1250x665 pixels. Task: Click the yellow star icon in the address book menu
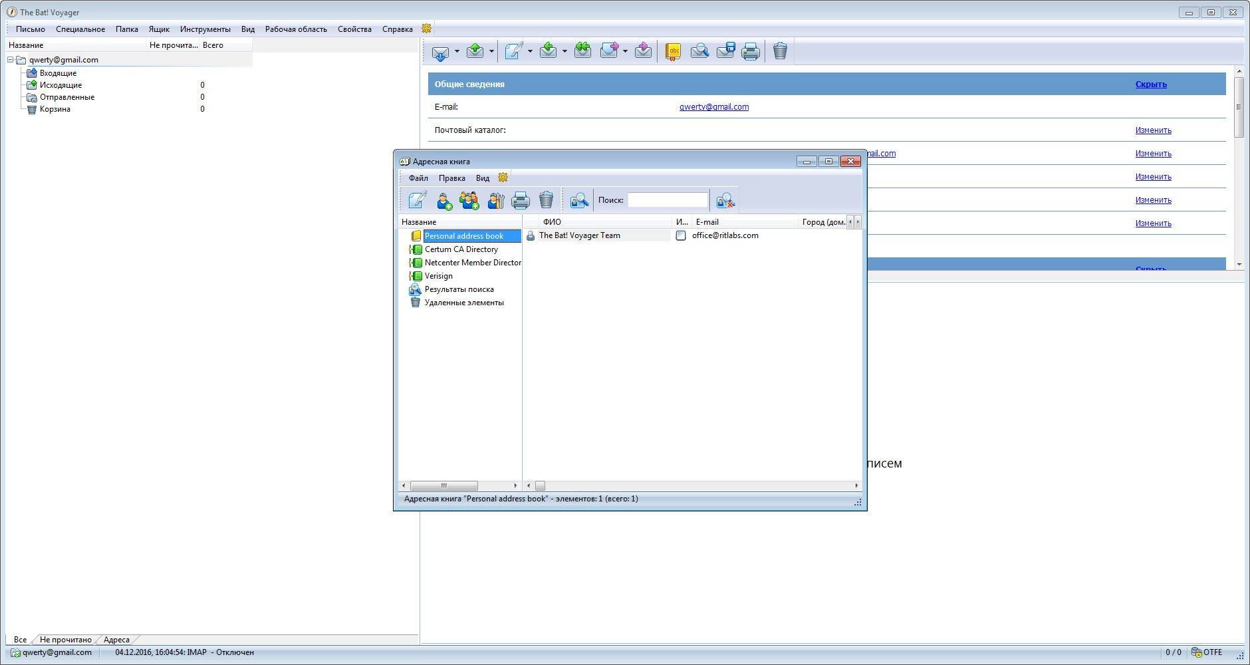point(503,178)
